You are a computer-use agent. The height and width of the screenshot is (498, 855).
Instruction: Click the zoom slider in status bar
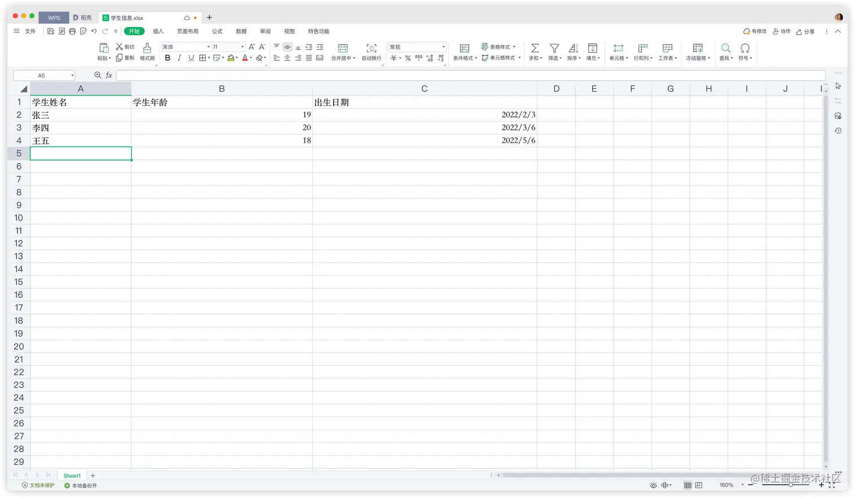coord(785,485)
